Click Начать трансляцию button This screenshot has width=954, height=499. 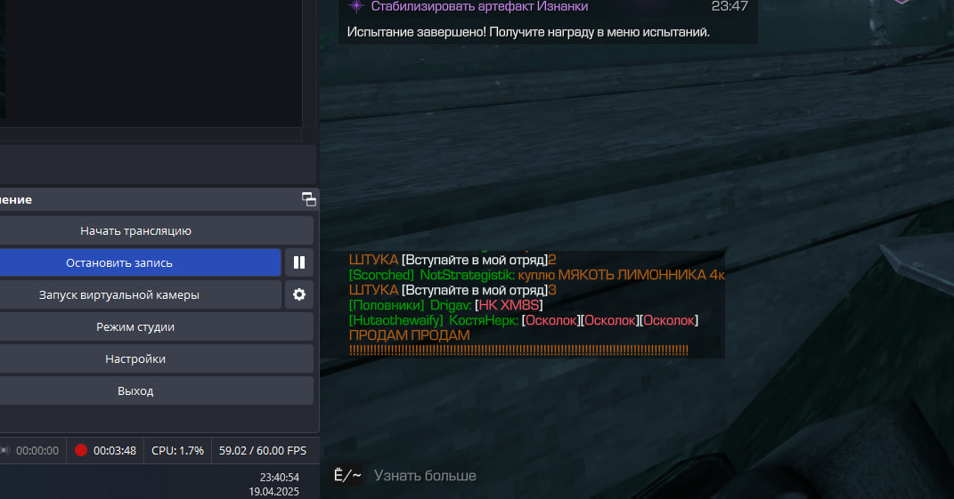(135, 231)
